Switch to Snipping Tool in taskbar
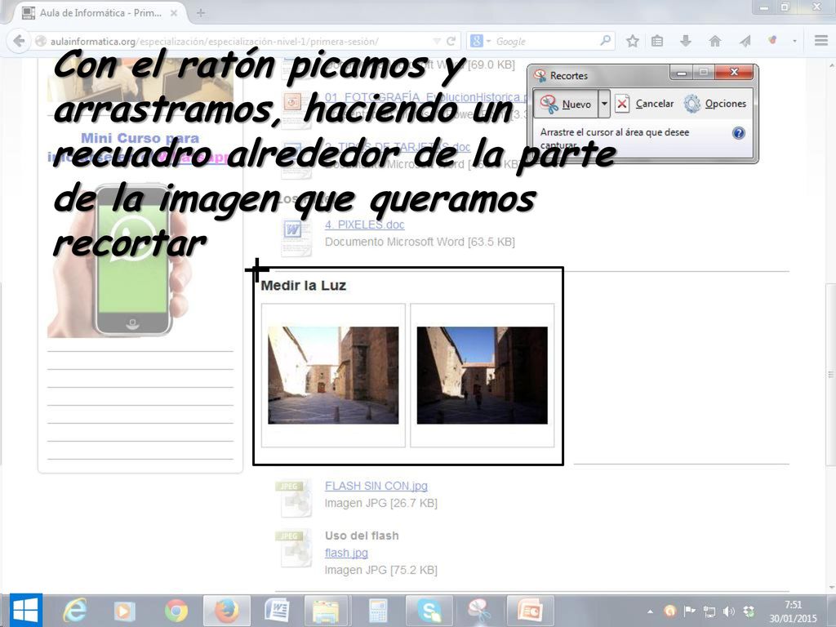Image resolution: width=836 pixels, height=627 pixels. tap(479, 611)
